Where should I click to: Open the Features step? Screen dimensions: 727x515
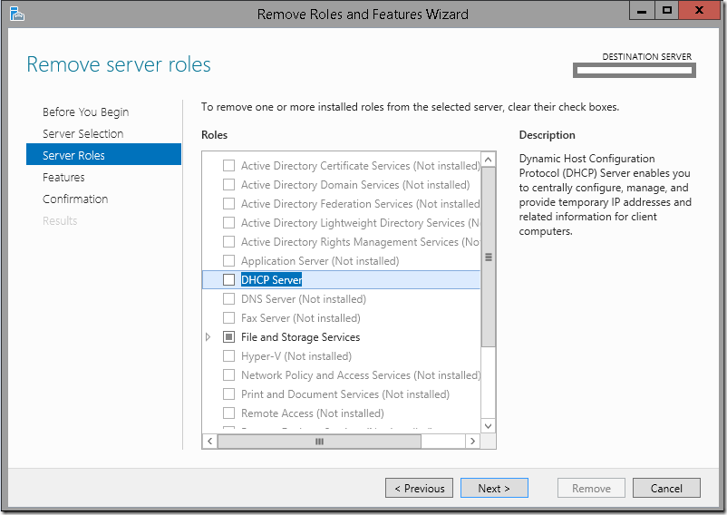point(63,177)
